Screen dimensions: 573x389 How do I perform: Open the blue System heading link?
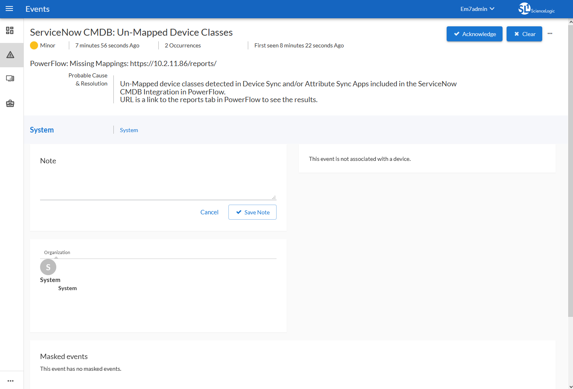coord(42,130)
